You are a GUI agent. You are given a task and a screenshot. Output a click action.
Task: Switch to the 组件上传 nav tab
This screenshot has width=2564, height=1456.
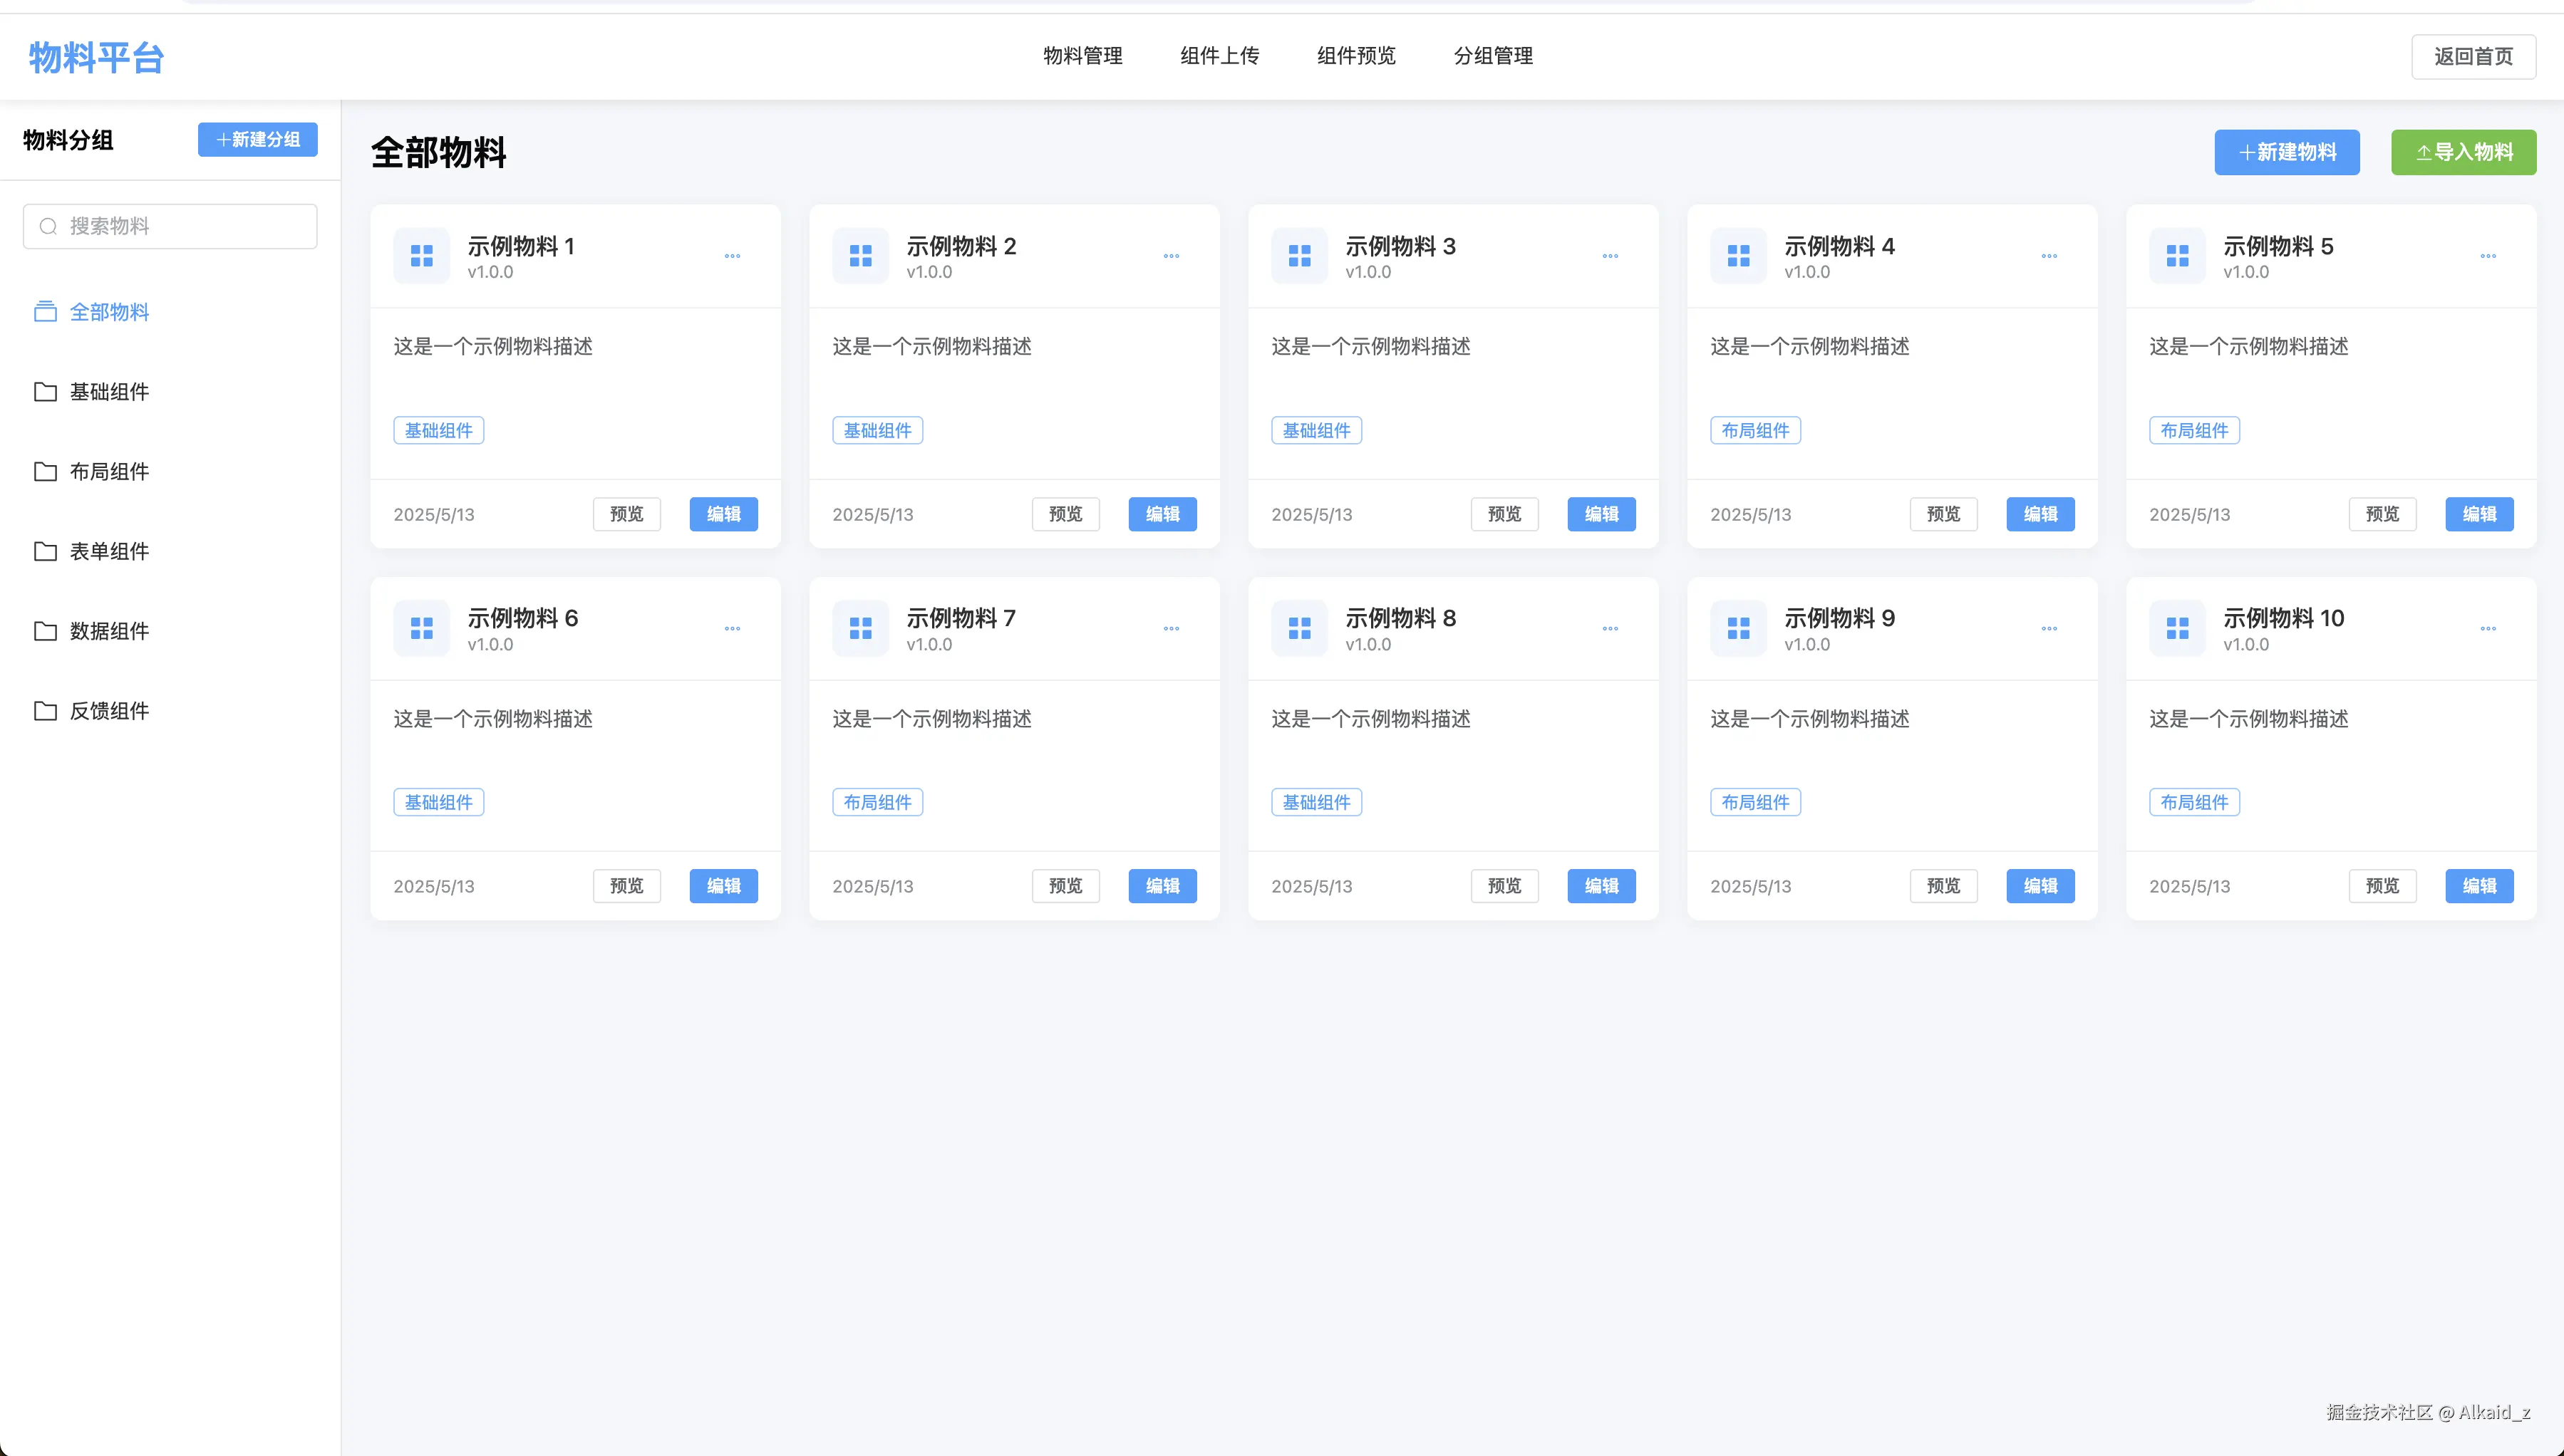click(1219, 56)
